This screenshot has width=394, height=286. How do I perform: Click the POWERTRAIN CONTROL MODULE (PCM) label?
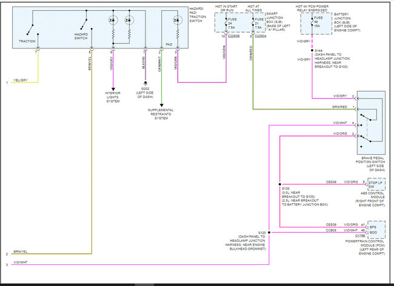365,247
